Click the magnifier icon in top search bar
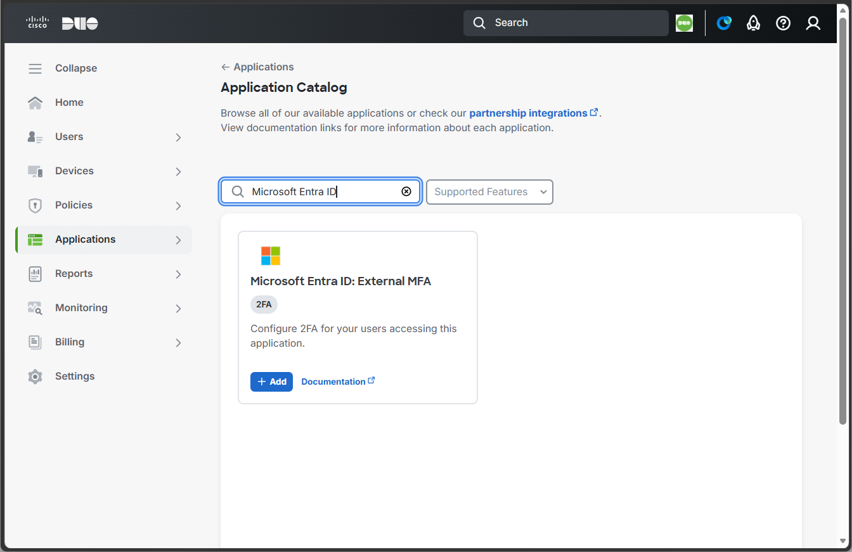The width and height of the screenshot is (852, 552). (480, 23)
